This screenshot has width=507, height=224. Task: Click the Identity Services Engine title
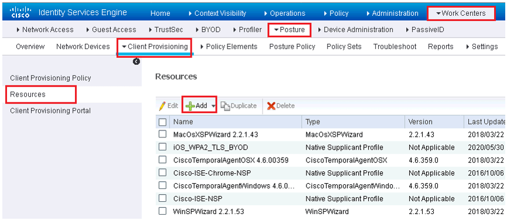[83, 13]
